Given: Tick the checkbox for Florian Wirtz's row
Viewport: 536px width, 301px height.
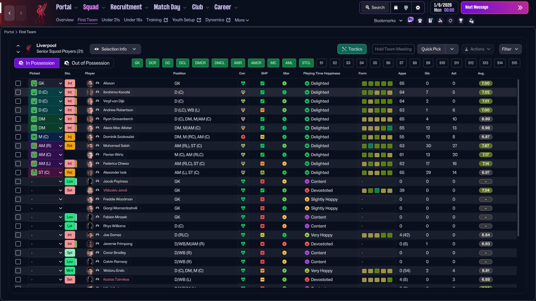Looking at the screenshot, I should point(18,155).
